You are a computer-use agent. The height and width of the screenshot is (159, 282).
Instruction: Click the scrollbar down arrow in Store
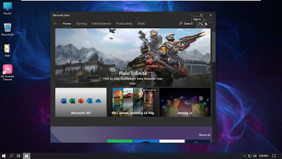[214, 141]
